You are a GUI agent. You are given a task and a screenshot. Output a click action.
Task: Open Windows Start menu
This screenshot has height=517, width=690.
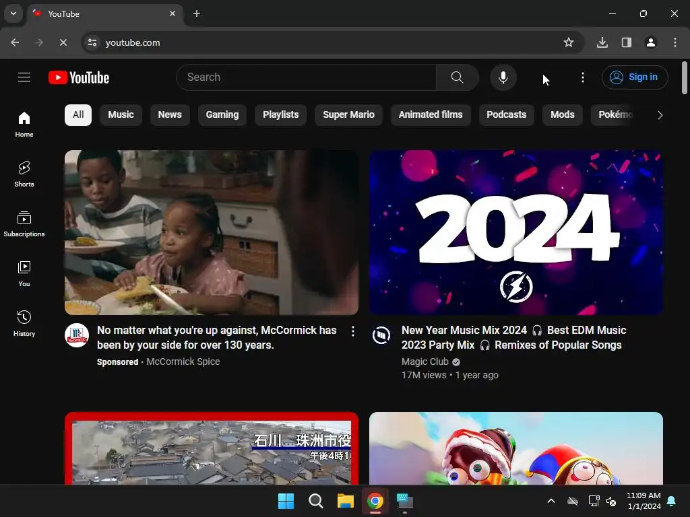tap(286, 501)
